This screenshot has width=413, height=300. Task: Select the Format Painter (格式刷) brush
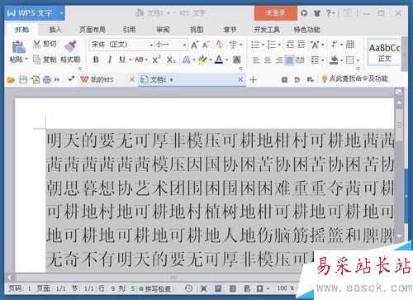tap(70, 46)
